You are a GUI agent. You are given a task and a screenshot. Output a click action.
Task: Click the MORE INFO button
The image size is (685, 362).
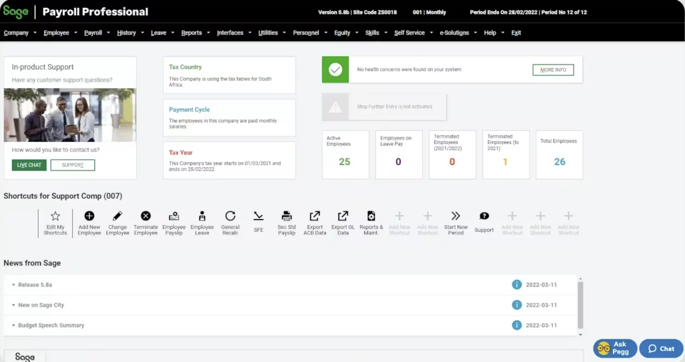[553, 70]
